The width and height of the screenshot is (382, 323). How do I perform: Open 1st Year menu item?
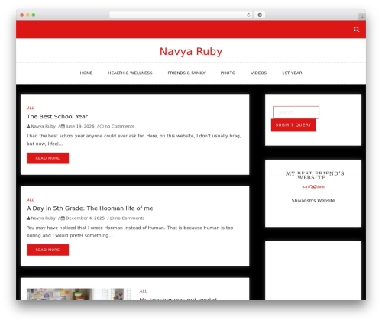[292, 73]
